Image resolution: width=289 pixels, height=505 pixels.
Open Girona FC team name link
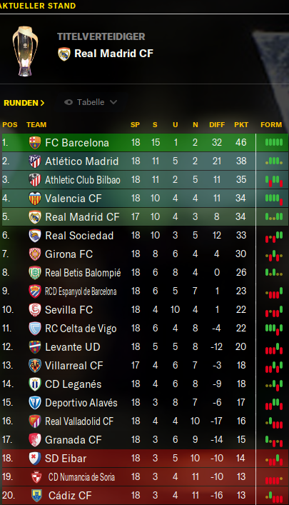[69, 254]
